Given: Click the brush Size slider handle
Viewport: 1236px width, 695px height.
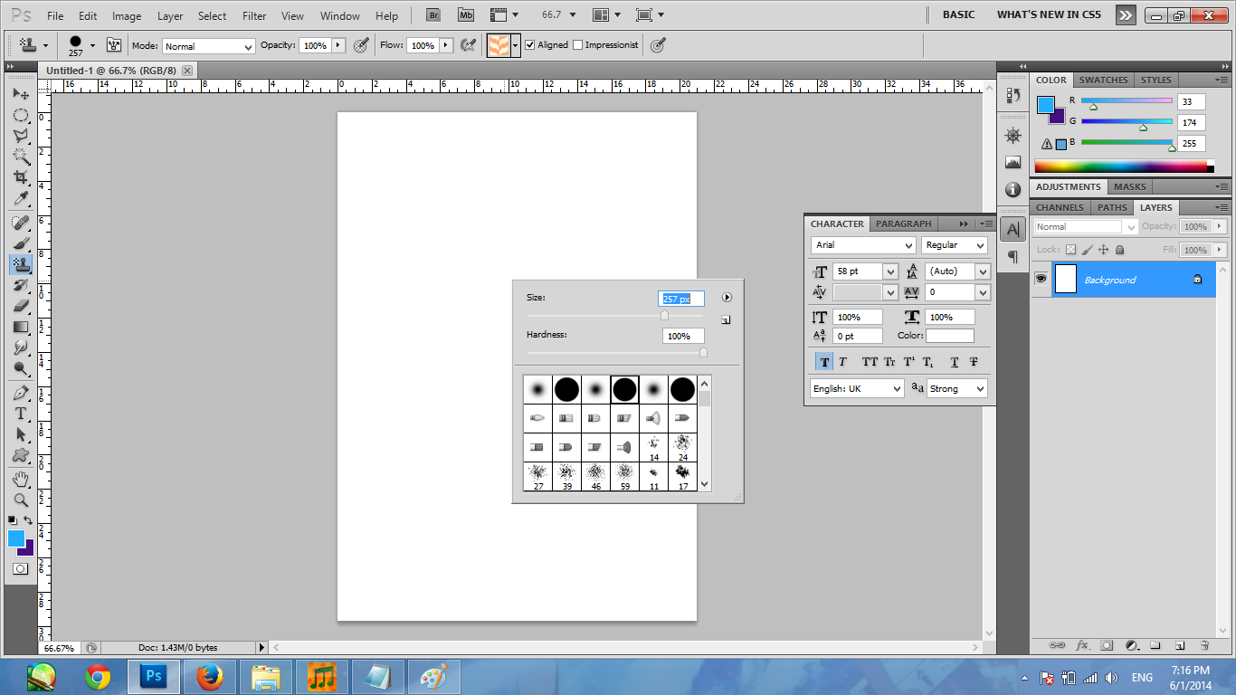Looking at the screenshot, I should click(664, 316).
